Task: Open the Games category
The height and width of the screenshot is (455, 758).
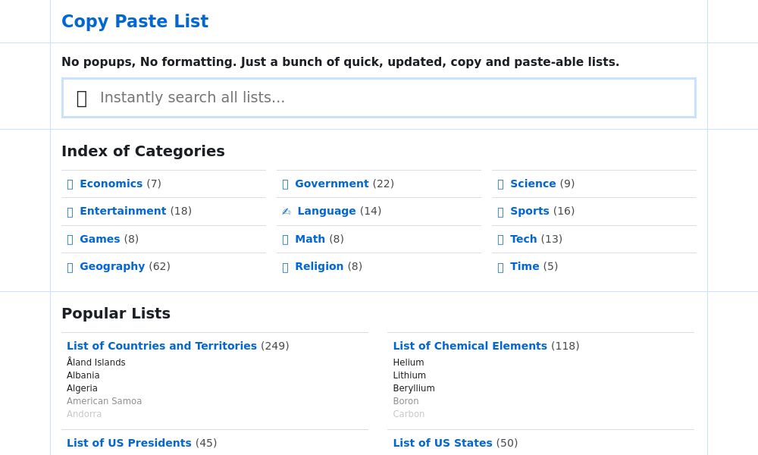Action: 99,239
